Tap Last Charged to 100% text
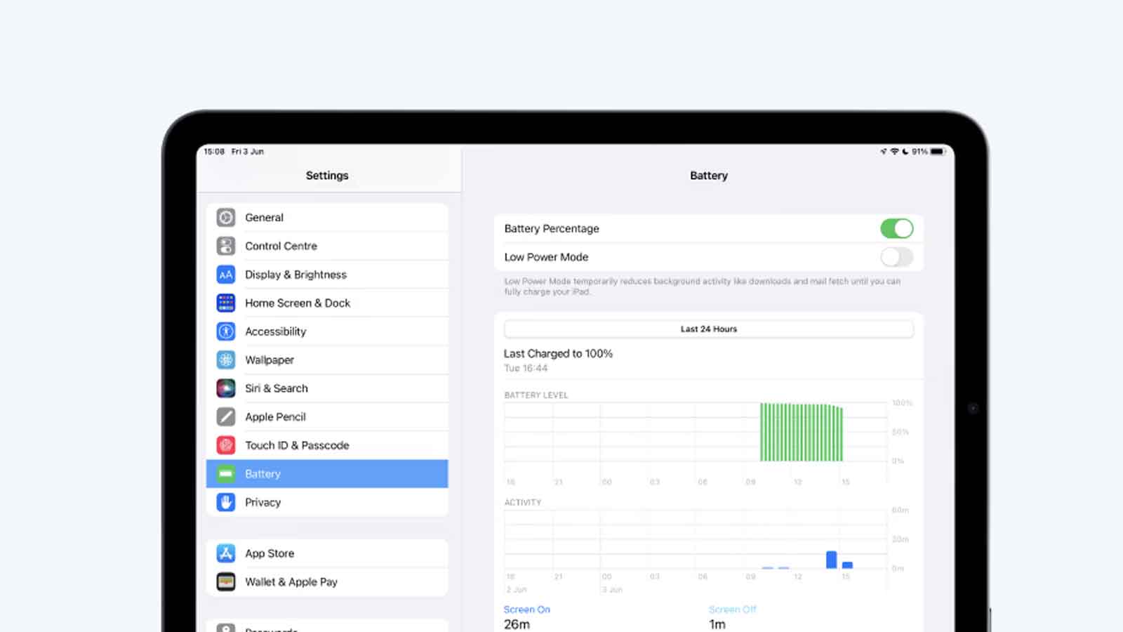1123x632 pixels. pos(558,353)
